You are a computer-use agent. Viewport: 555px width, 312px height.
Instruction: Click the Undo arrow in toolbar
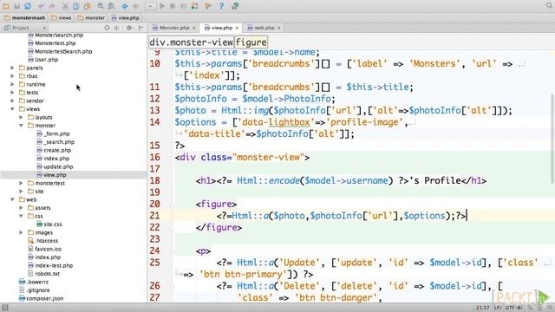tap(42, 6)
